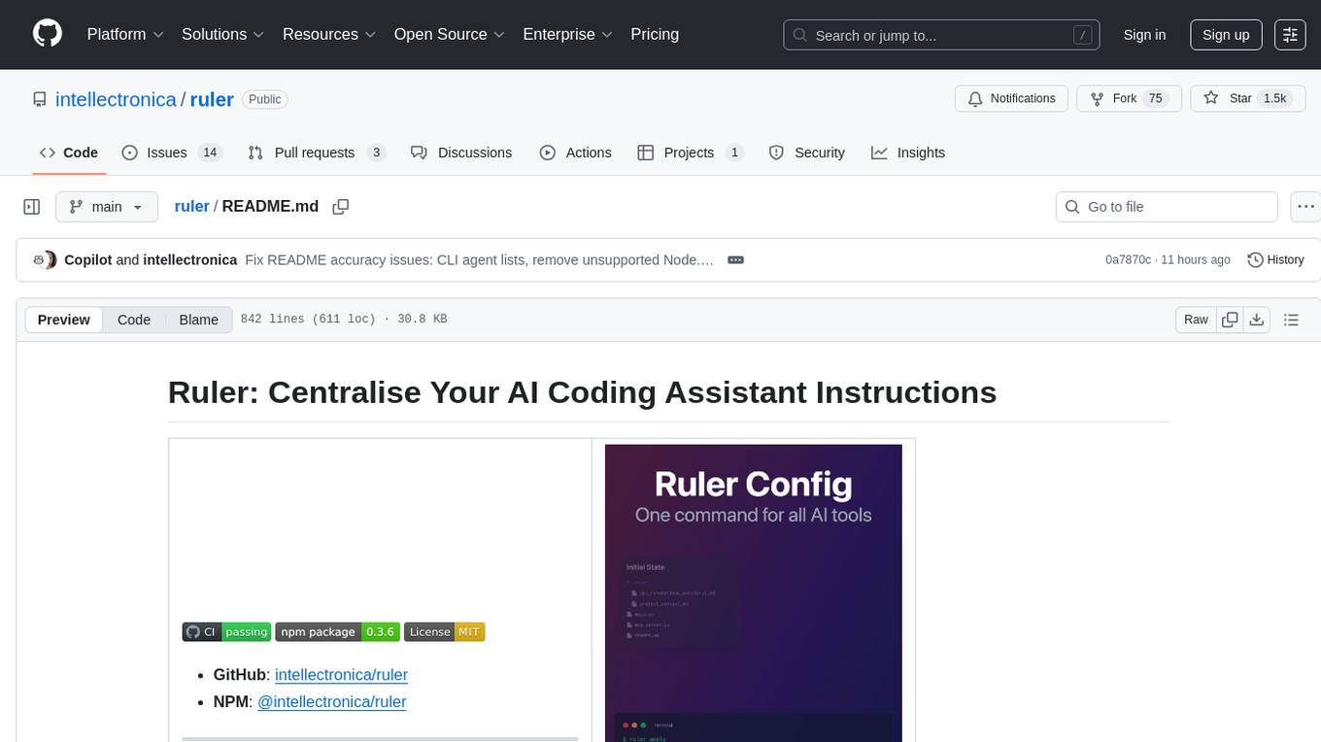
Task: Go to ruler root in breadcrumb
Action: pyautogui.click(x=191, y=206)
